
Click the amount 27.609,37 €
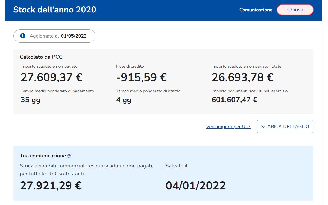pyautogui.click(x=52, y=77)
